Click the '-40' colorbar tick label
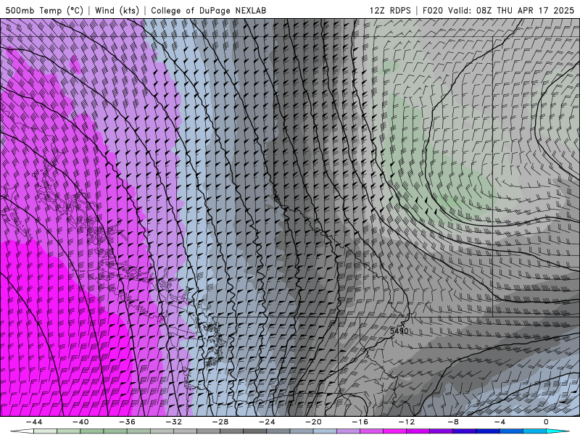The height and width of the screenshot is (435, 580). (x=80, y=422)
